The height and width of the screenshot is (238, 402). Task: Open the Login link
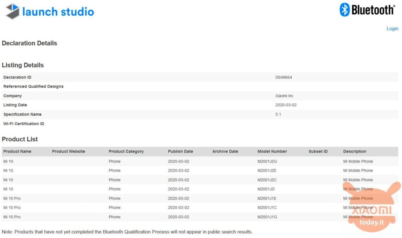tap(392, 28)
